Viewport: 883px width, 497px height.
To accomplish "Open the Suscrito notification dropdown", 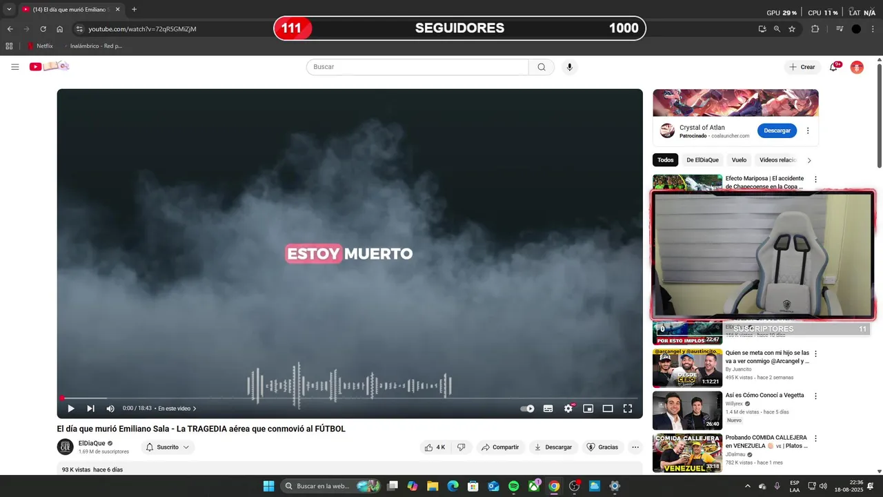I will pos(168,447).
